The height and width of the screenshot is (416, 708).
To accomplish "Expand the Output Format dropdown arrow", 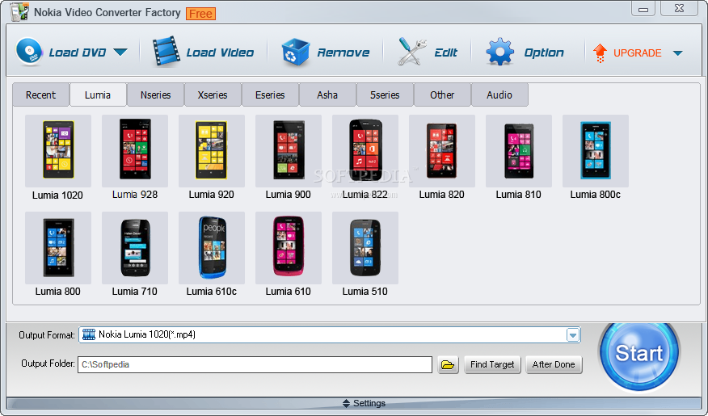I will [573, 334].
